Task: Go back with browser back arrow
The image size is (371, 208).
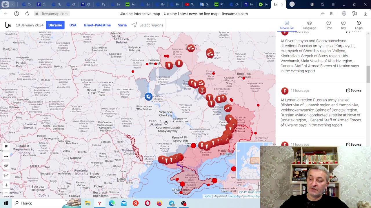Action: tap(6, 14)
